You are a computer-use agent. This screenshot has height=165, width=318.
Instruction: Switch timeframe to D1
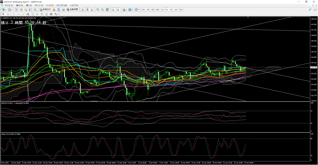coord(171,10)
